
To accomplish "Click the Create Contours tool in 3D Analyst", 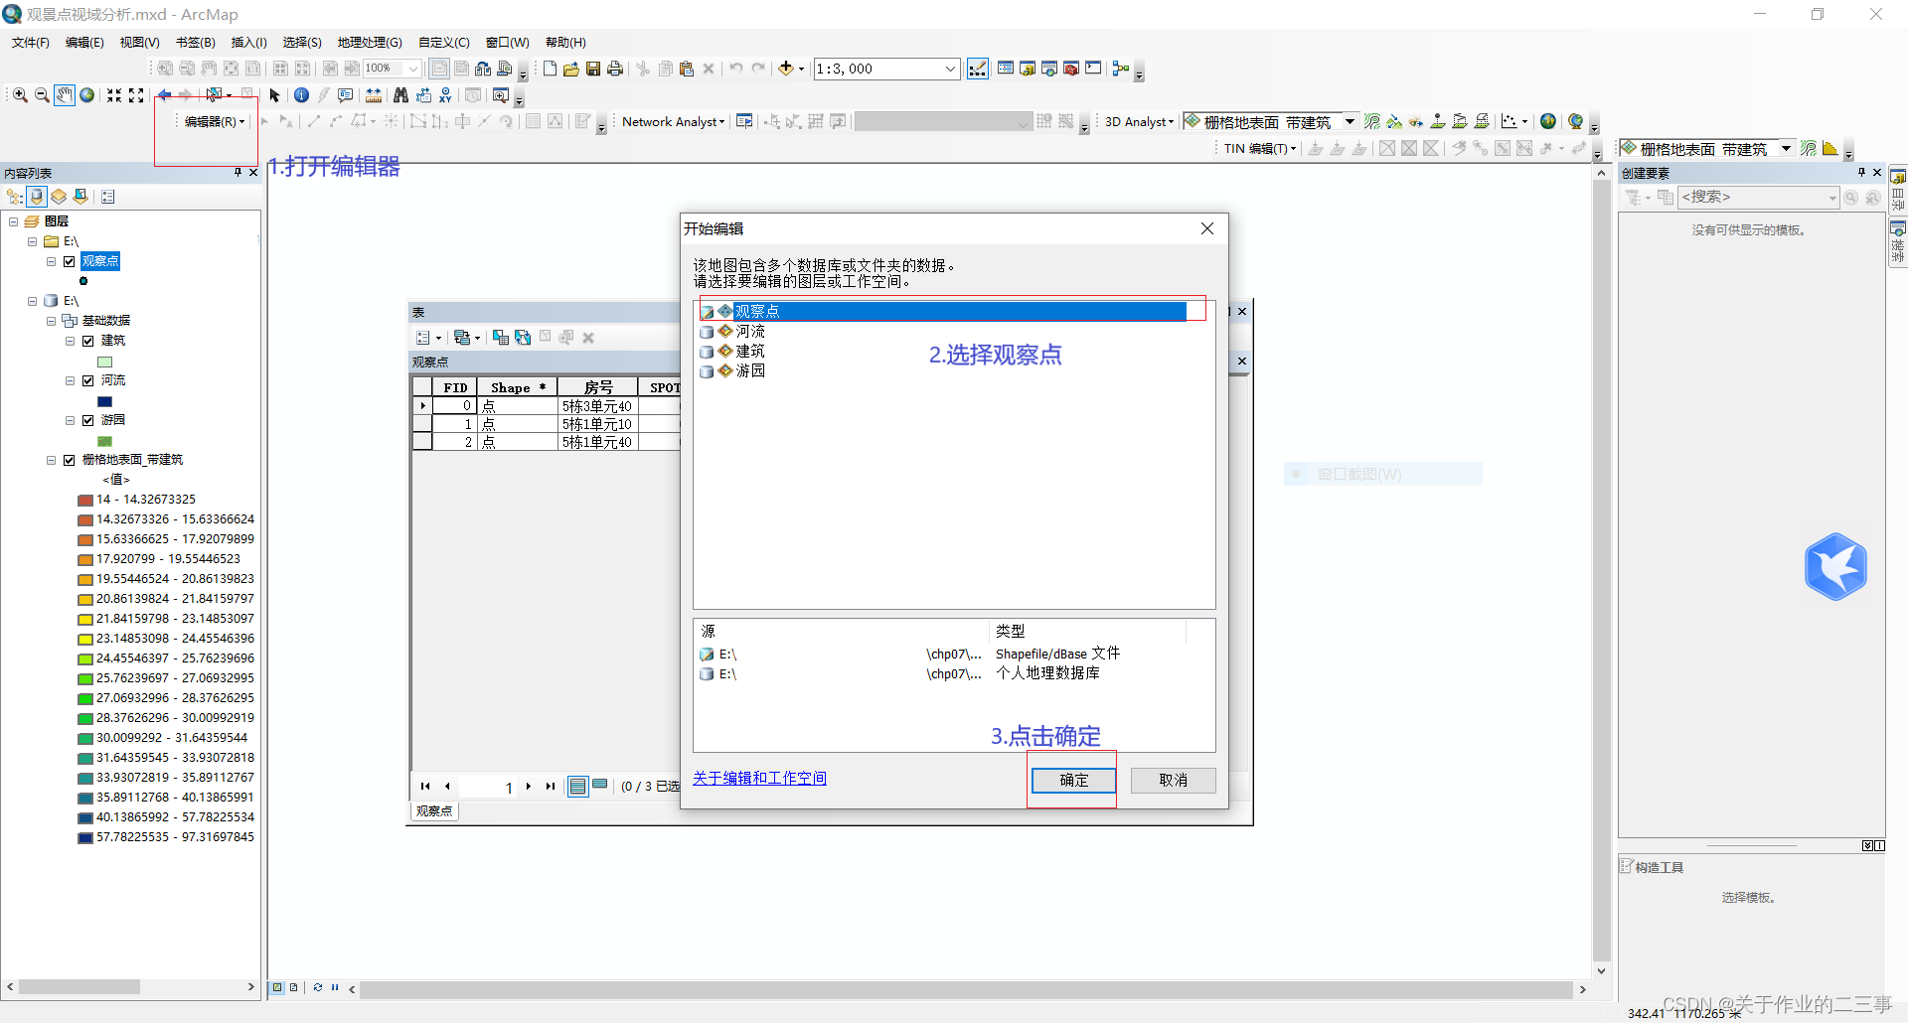I will click(1372, 121).
